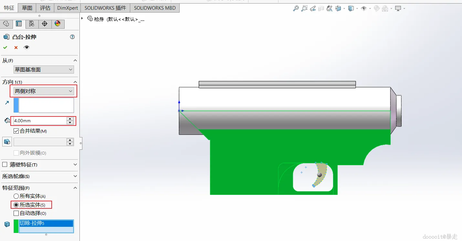The width and height of the screenshot is (462, 241).
Task: Confirm the boss-extrude with green checkmark
Action: 5,47
